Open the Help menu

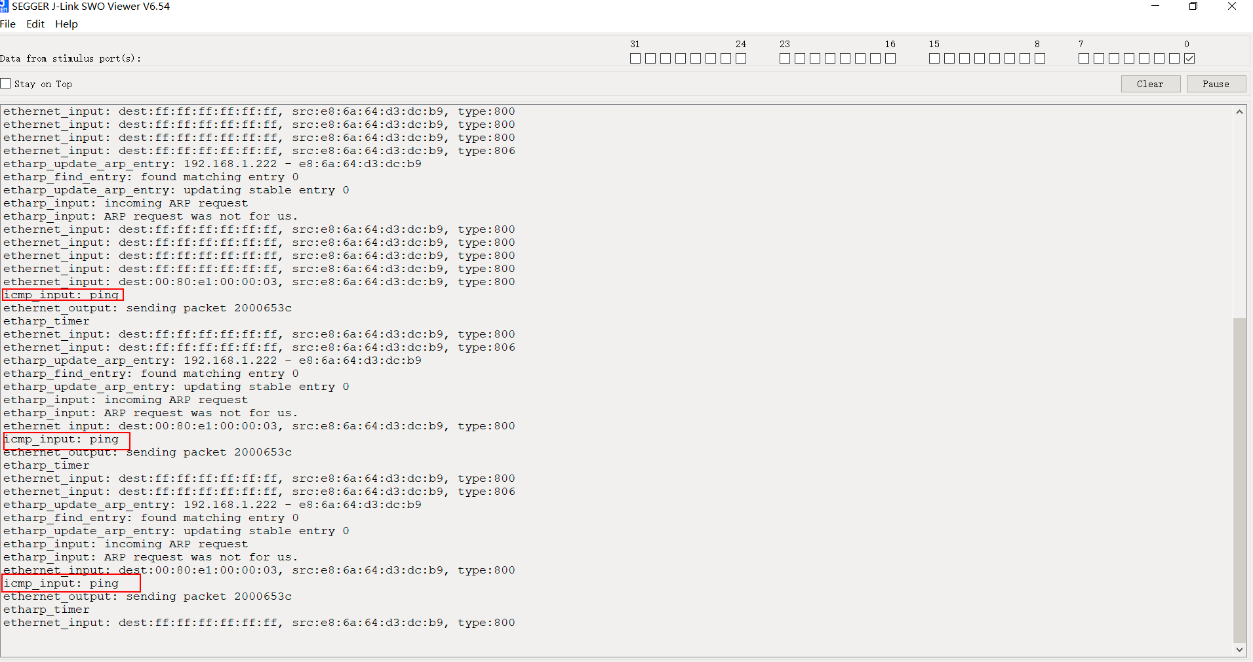[x=66, y=24]
